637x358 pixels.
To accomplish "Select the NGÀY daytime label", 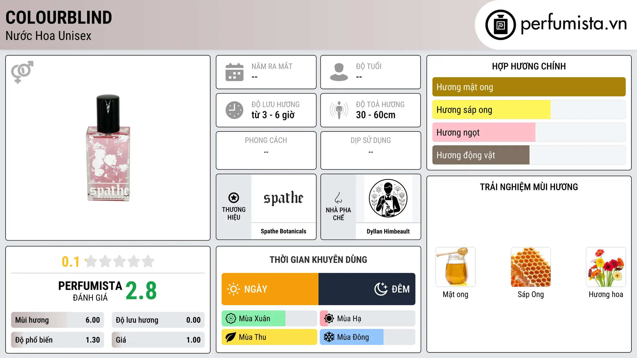I will 256,289.
